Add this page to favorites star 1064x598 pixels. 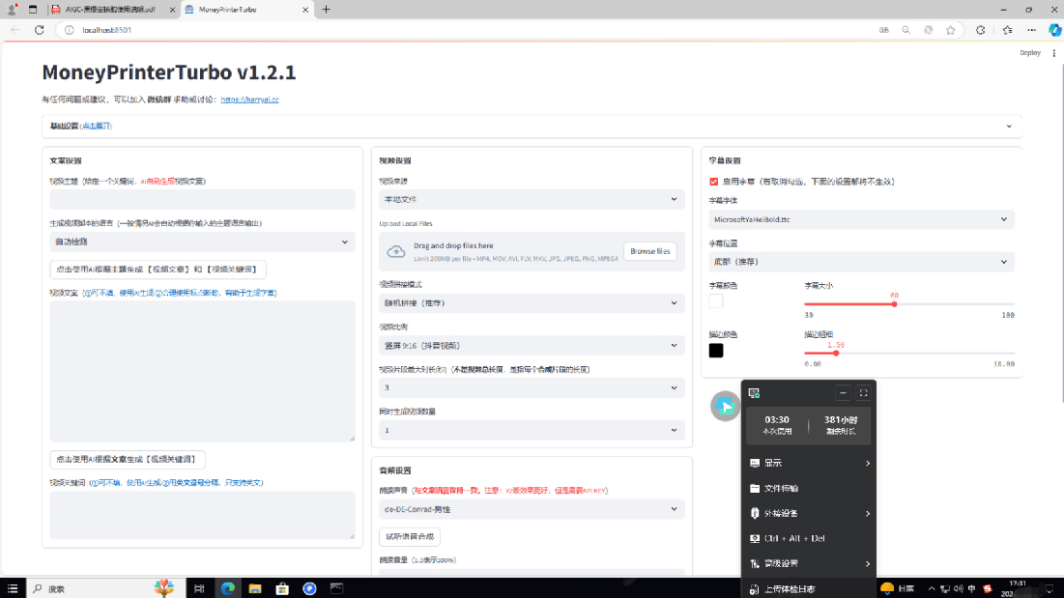tap(951, 30)
